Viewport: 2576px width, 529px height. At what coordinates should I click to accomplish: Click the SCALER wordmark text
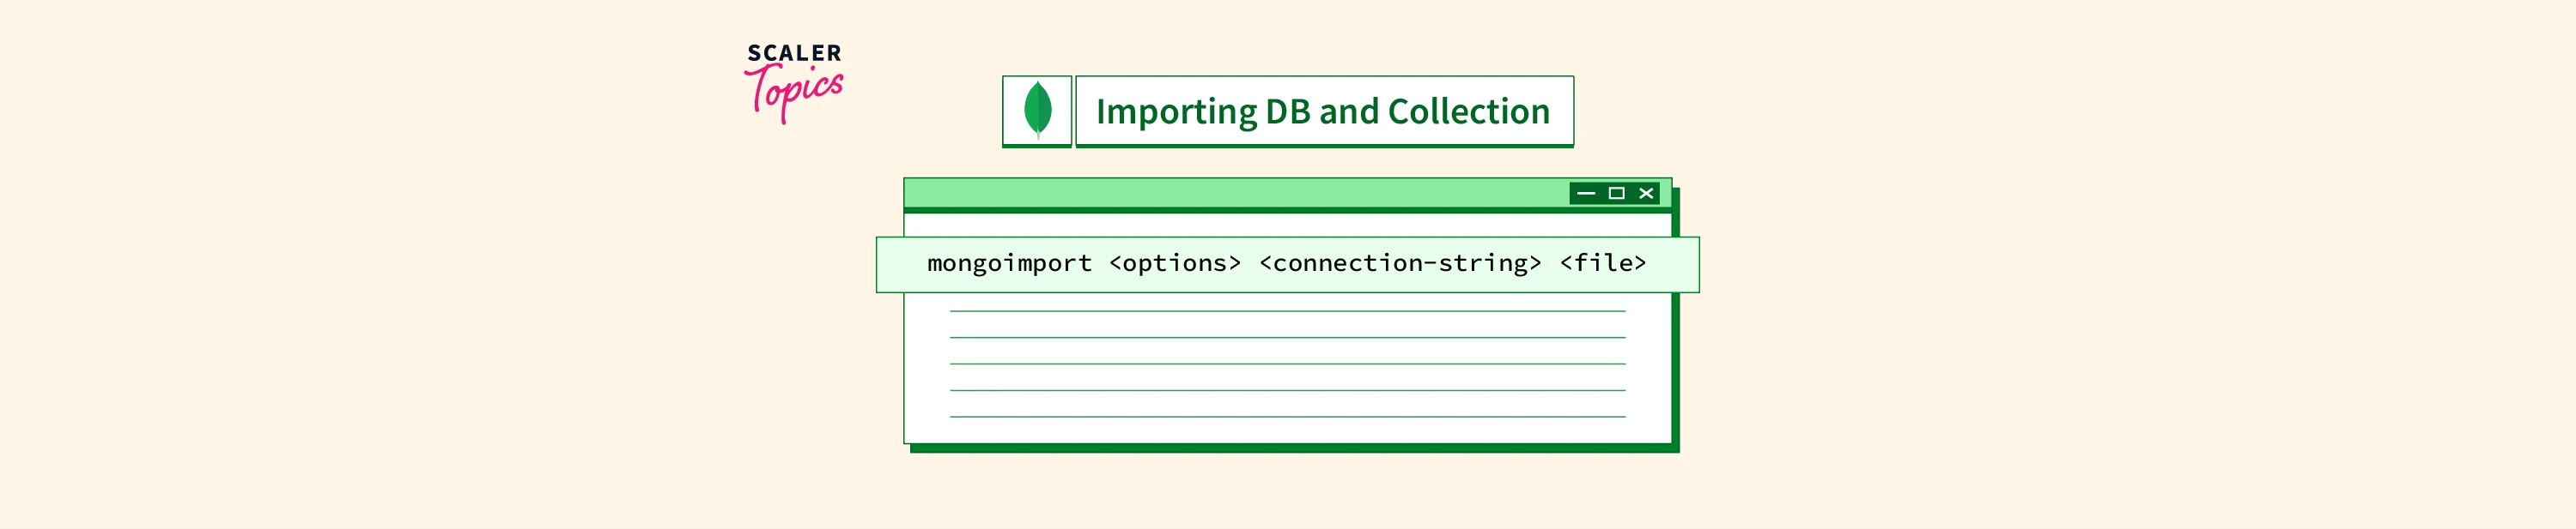coord(794,53)
